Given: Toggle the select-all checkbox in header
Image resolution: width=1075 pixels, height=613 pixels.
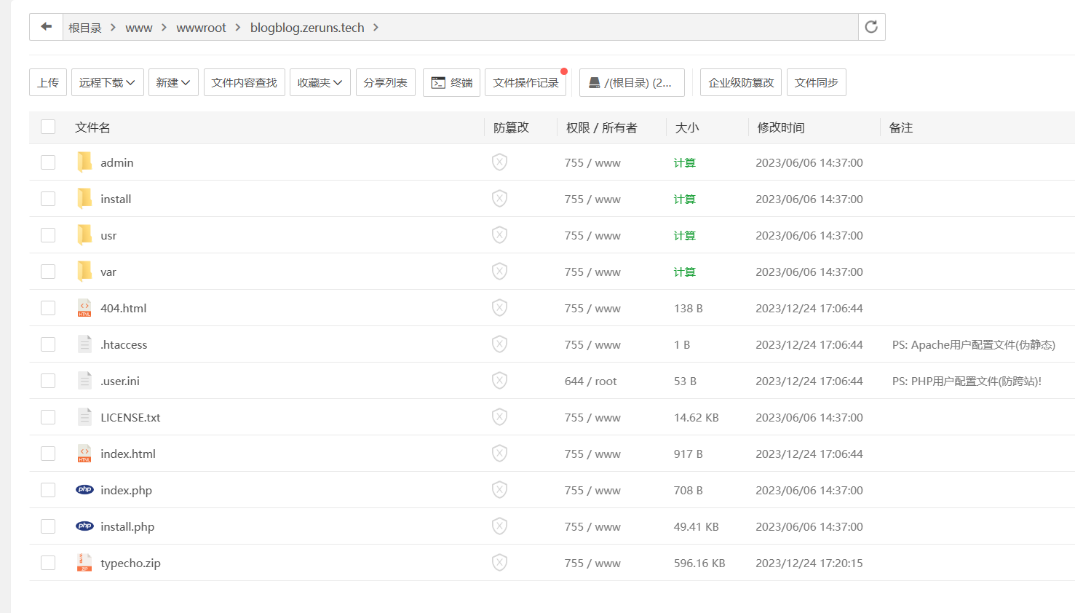Looking at the screenshot, I should [x=48, y=127].
